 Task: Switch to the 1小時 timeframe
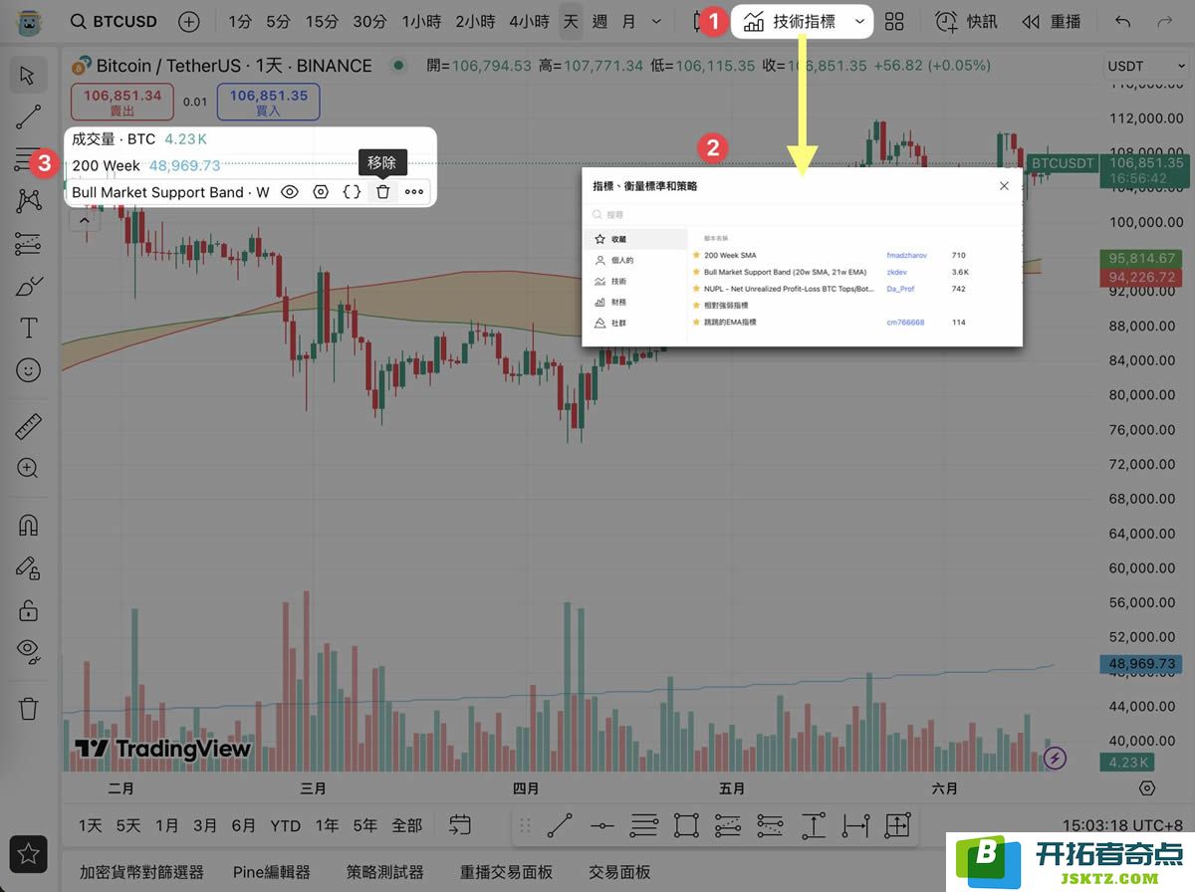pyautogui.click(x=422, y=21)
